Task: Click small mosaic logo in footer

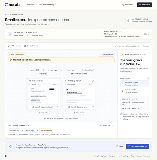Action: pos(6,156)
